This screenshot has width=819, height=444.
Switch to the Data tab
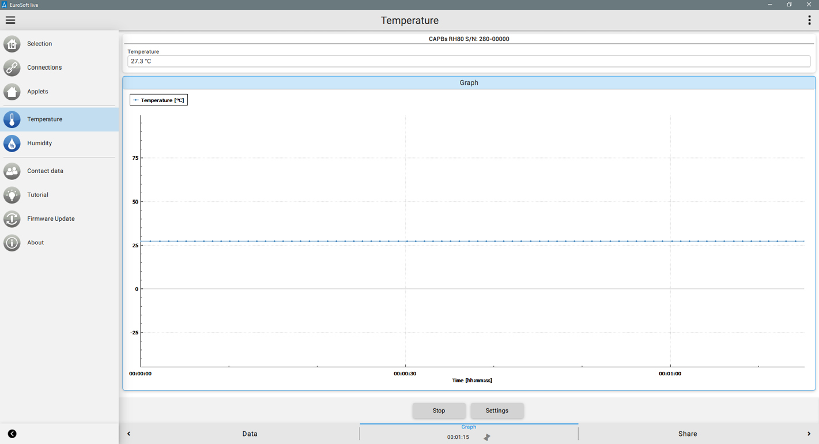tap(250, 434)
